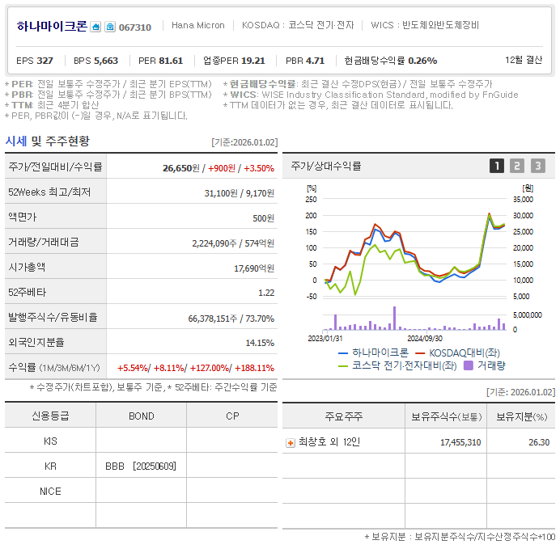Click the 2,224,090주 / 574억원 volume cell

point(233,243)
